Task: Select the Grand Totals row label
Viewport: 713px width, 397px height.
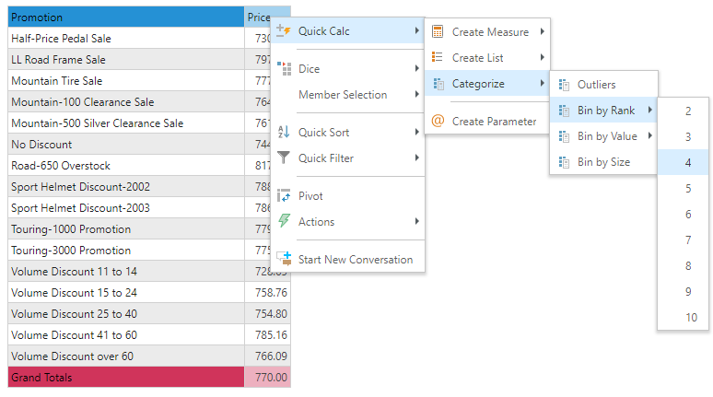Action: click(125, 377)
